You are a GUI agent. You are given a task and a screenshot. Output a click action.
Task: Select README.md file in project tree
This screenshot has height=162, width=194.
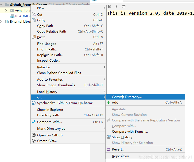(22, 16)
